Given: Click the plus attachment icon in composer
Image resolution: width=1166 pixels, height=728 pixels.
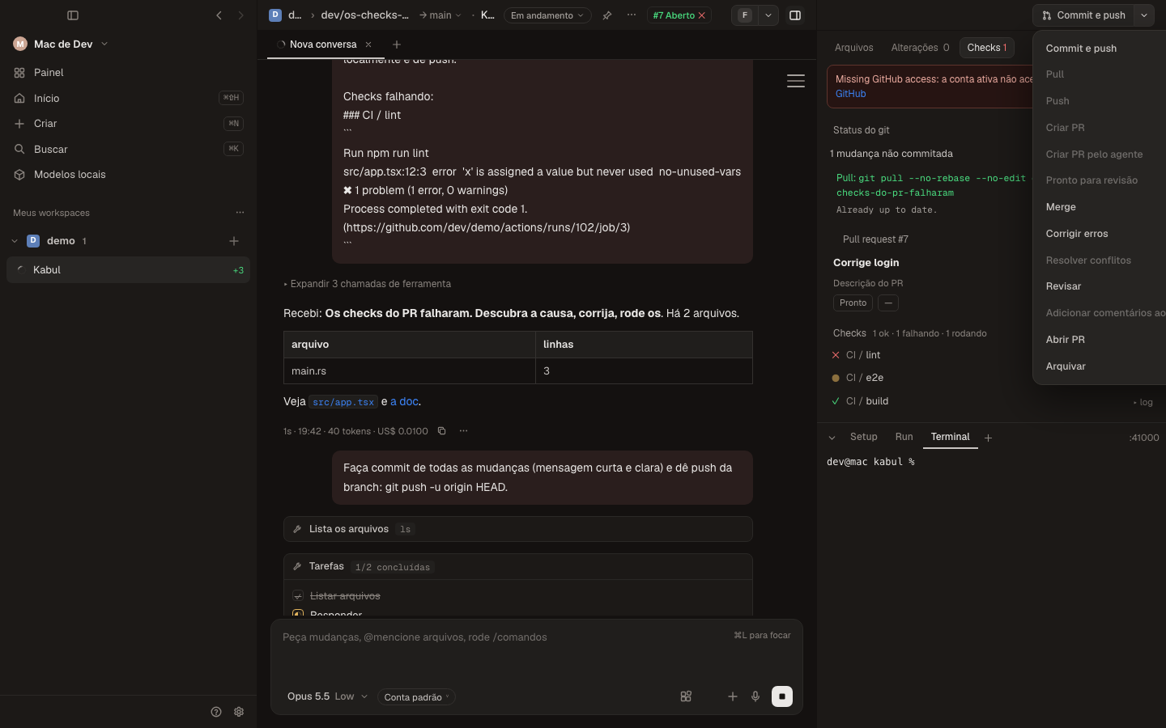Looking at the screenshot, I should click(x=733, y=696).
